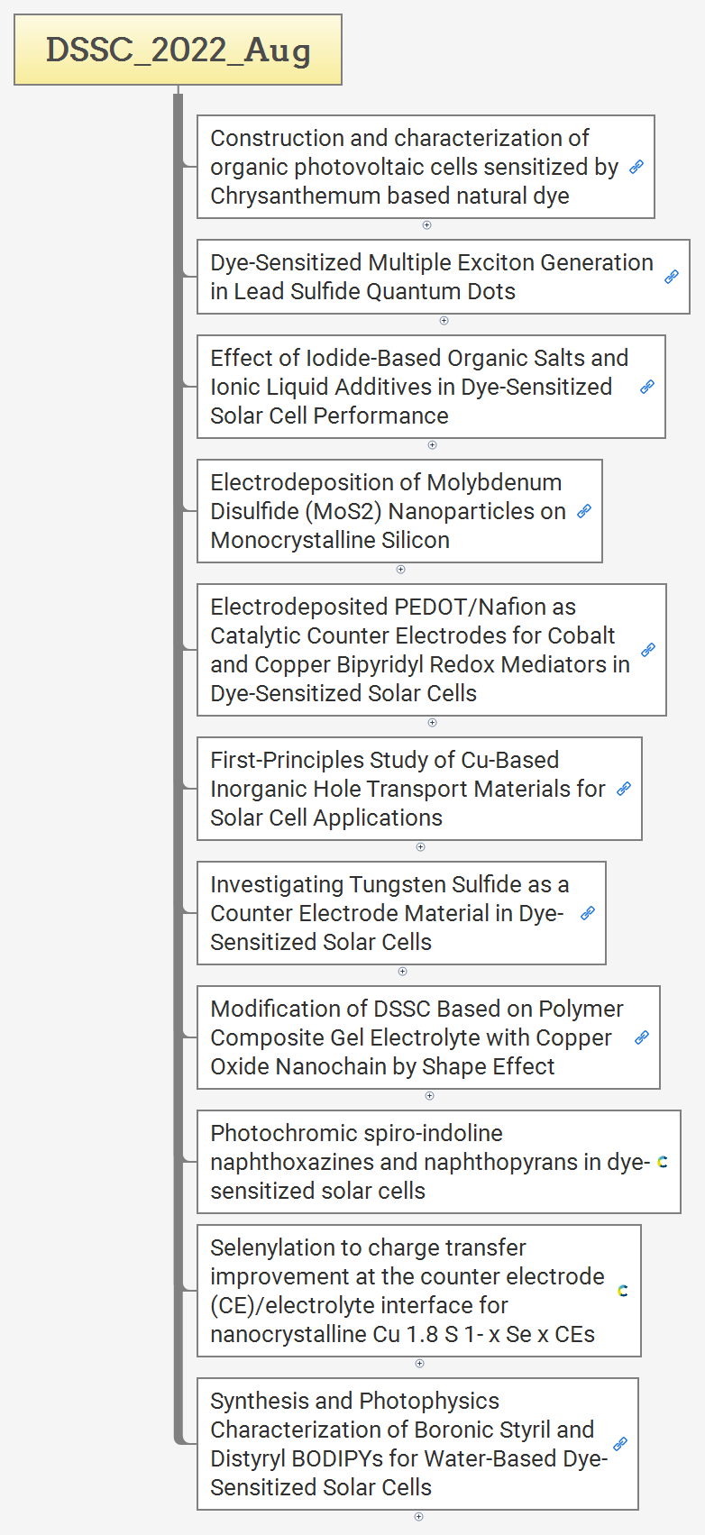Click link icon on Tungsten Sulfide node

pos(588,913)
